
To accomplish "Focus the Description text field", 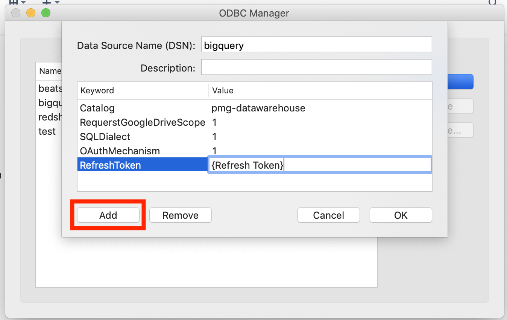I will pos(316,67).
